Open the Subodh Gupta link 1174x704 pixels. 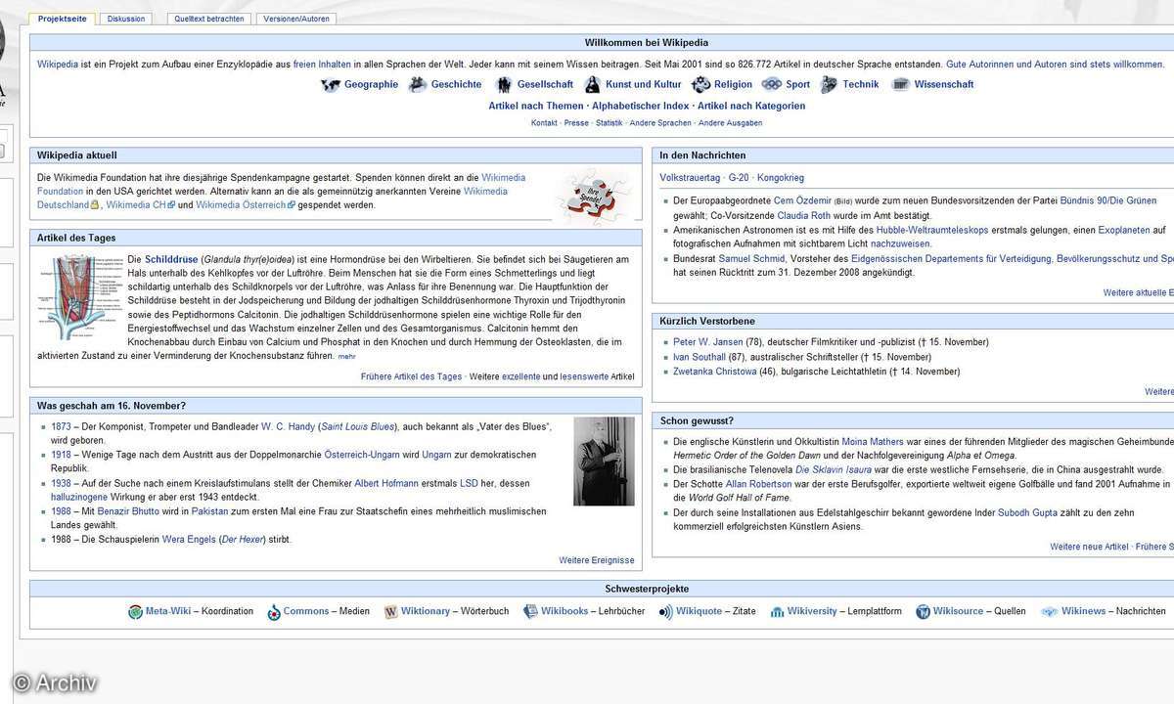(x=1027, y=511)
